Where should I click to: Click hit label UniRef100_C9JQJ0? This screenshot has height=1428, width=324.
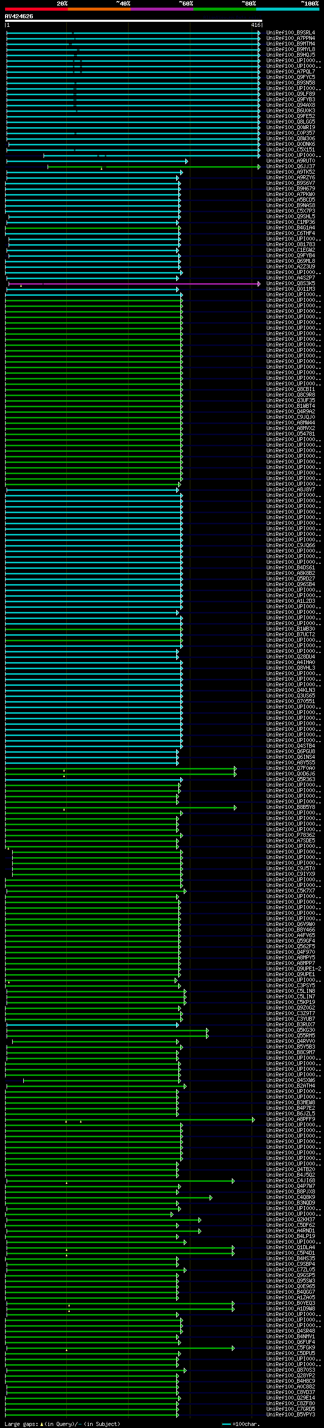[x=291, y=417]
